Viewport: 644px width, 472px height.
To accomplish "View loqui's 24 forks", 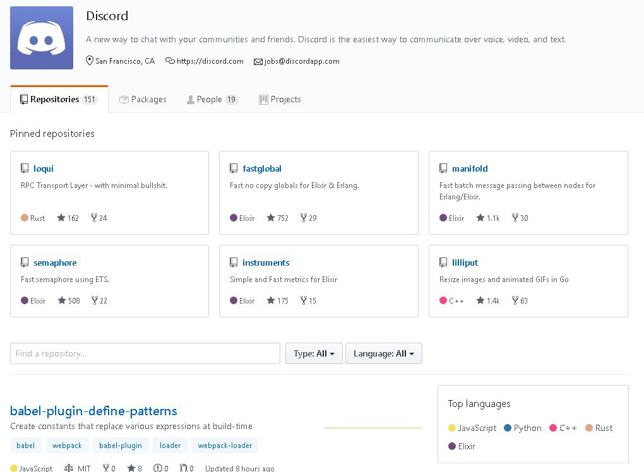I will point(98,218).
